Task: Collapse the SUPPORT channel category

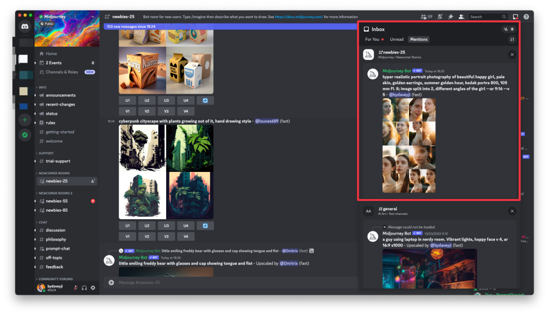Action: (x=45, y=153)
